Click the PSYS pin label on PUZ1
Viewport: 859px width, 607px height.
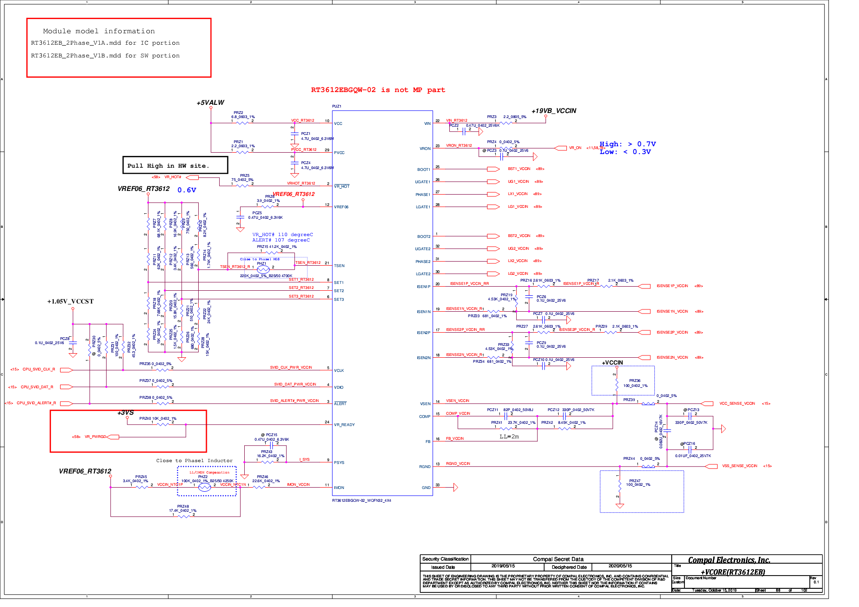(x=339, y=463)
